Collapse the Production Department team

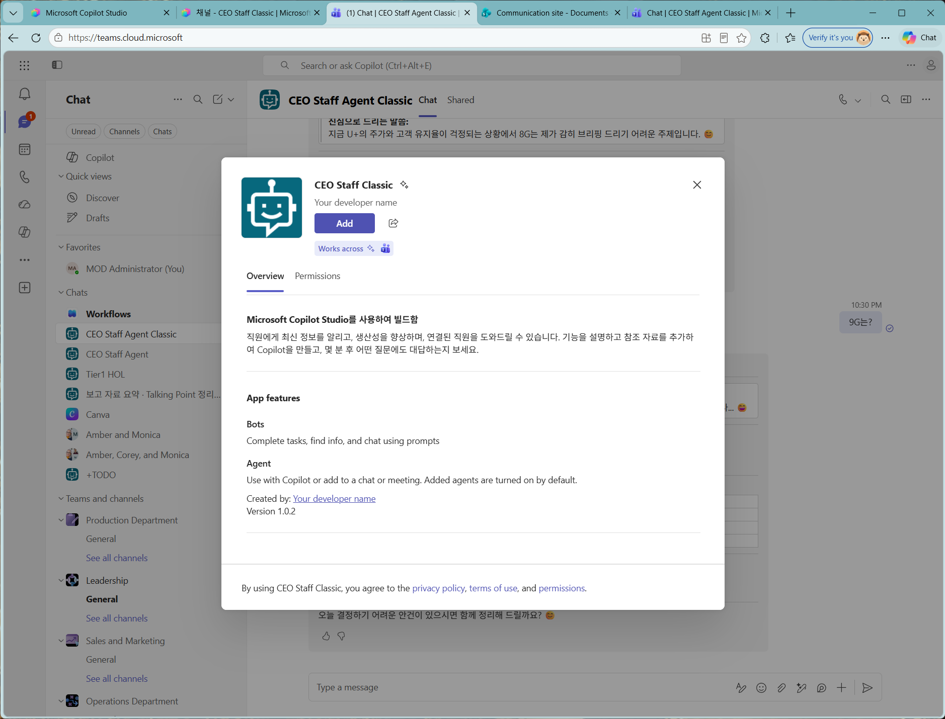[61, 520]
